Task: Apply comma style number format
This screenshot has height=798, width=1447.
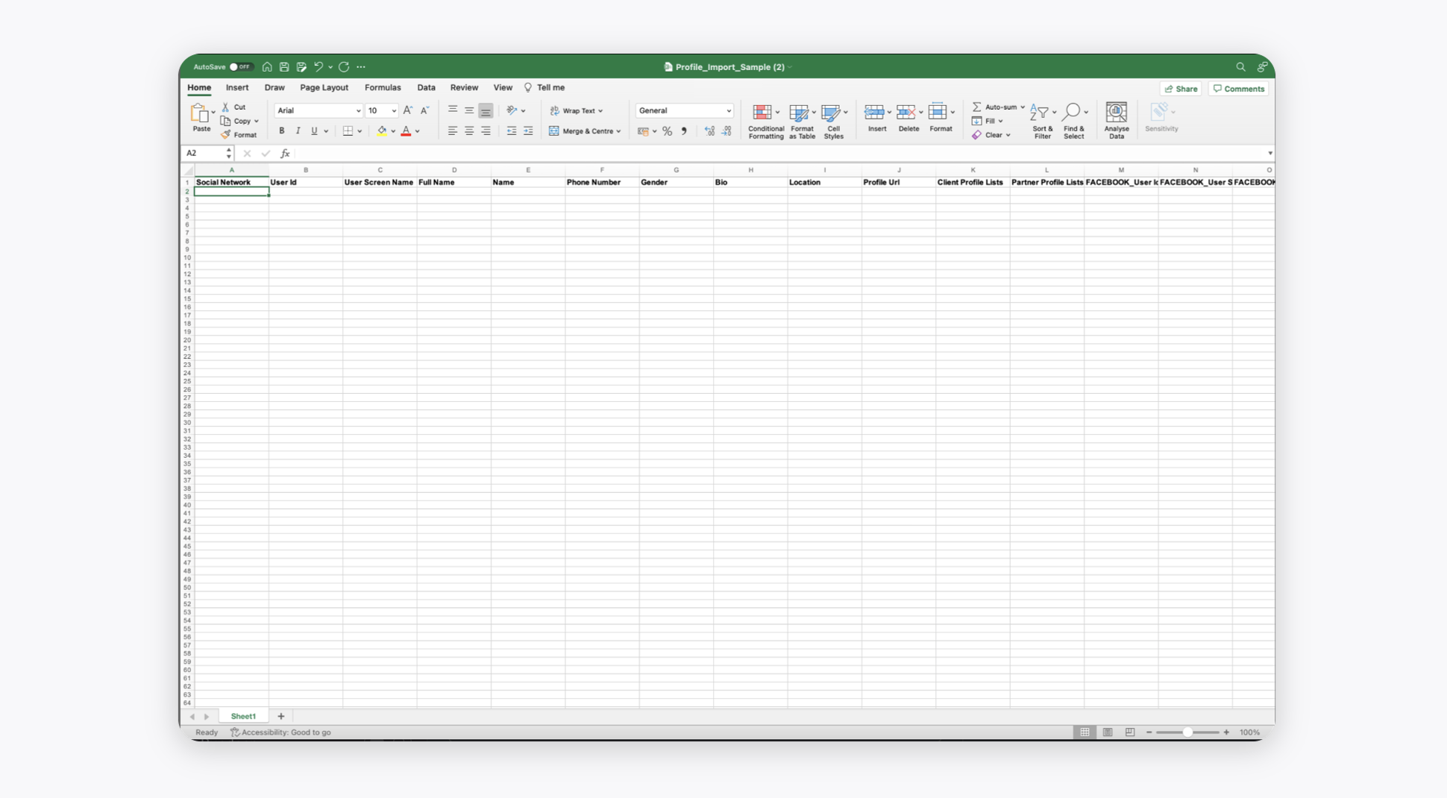Action: coord(684,131)
